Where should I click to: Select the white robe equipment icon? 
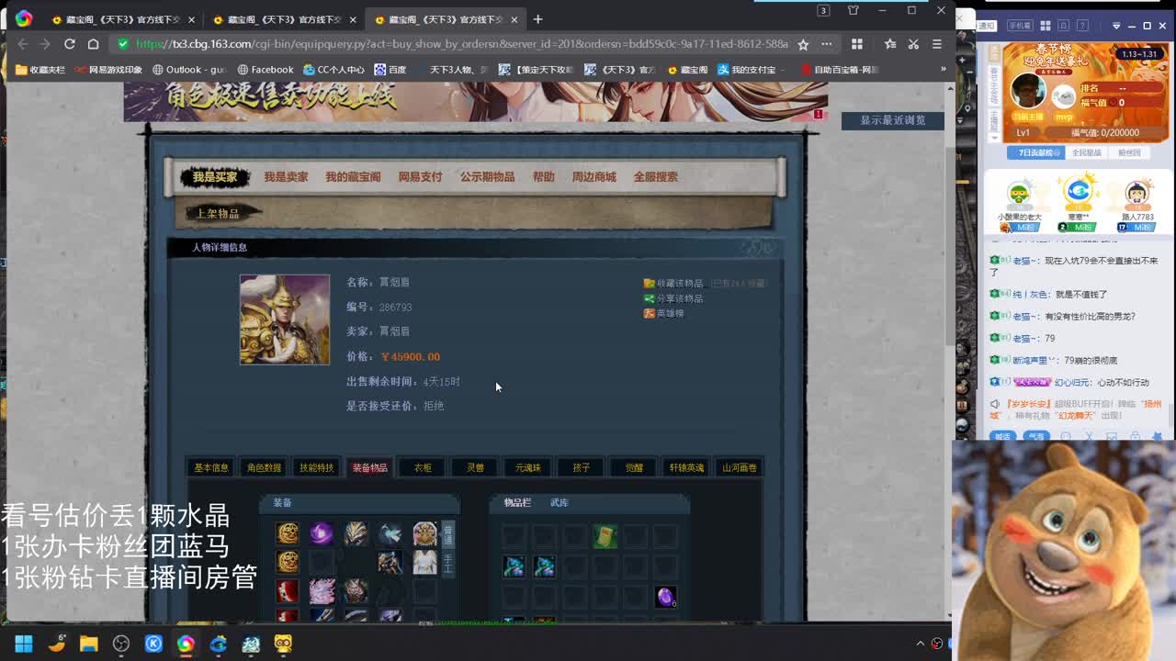424,562
